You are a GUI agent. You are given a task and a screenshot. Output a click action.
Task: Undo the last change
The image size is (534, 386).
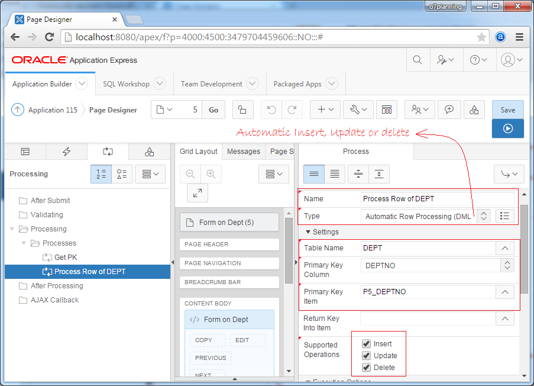click(271, 110)
